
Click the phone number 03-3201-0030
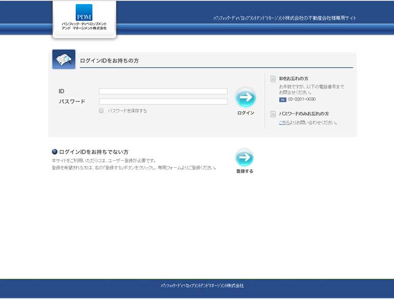[x=301, y=99]
